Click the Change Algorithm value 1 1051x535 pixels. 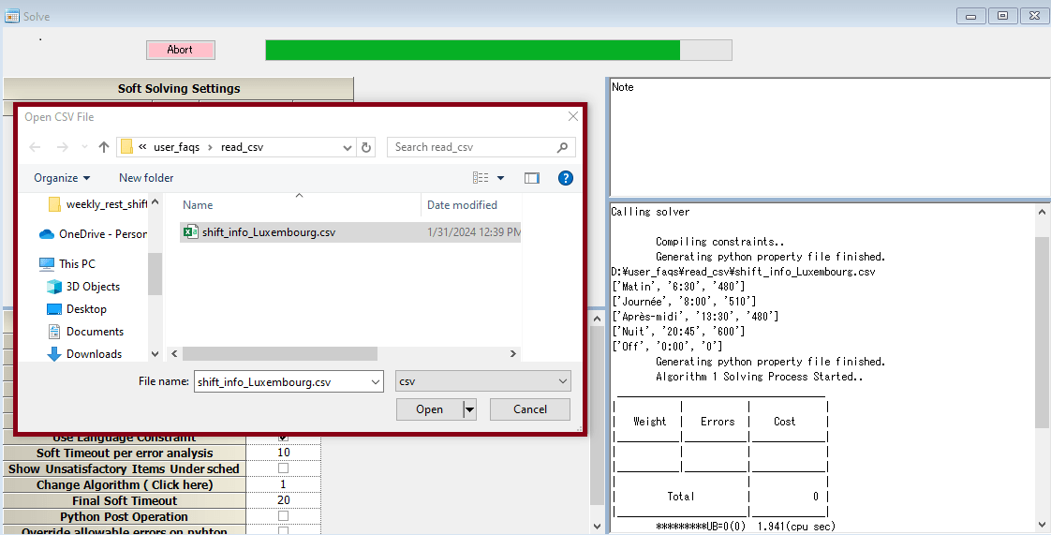pyautogui.click(x=284, y=484)
